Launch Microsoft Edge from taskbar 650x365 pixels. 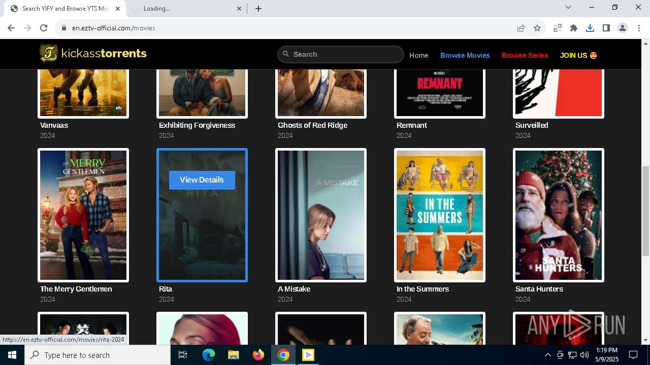(x=209, y=355)
